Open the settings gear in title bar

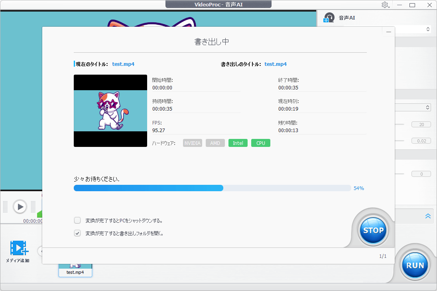pos(385,5)
